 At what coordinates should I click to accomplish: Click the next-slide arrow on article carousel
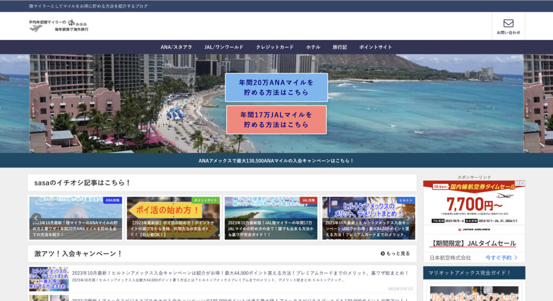click(409, 218)
